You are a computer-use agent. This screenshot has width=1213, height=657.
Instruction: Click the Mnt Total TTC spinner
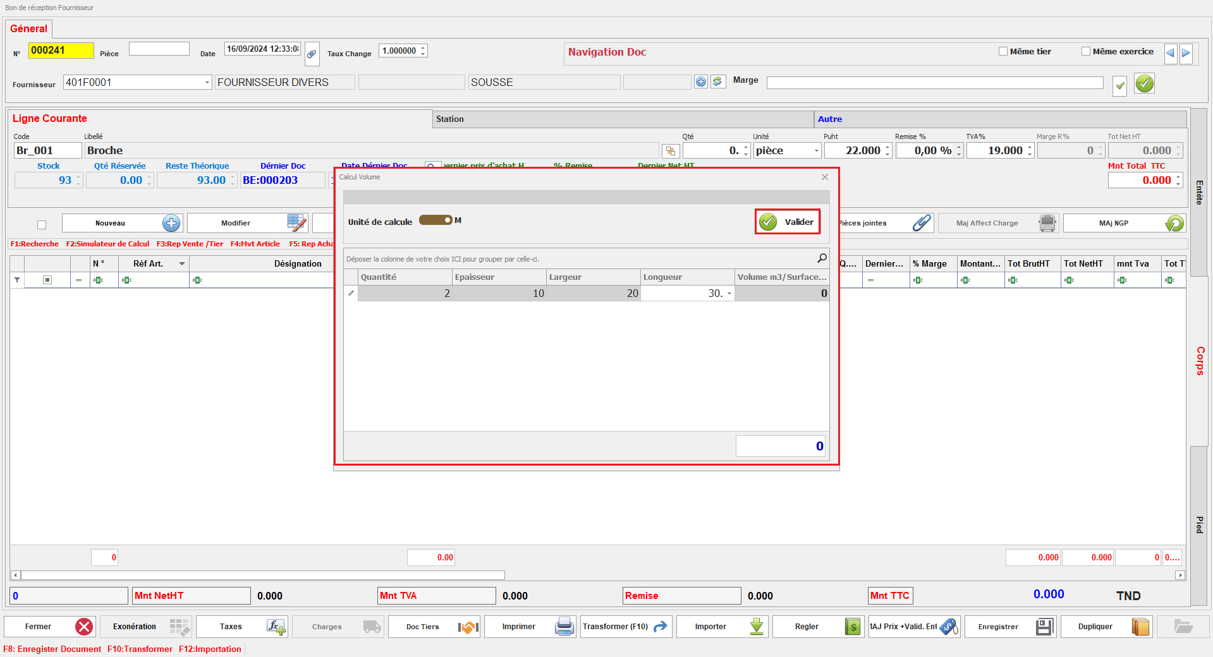[x=1178, y=181]
